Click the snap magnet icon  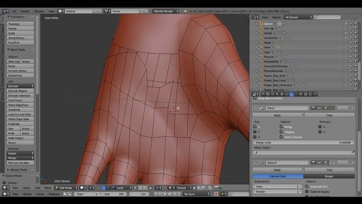[x=165, y=188]
